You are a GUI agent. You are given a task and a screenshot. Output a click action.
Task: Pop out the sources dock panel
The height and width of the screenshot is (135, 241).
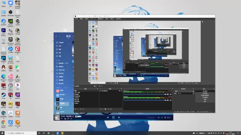(x=121, y=89)
